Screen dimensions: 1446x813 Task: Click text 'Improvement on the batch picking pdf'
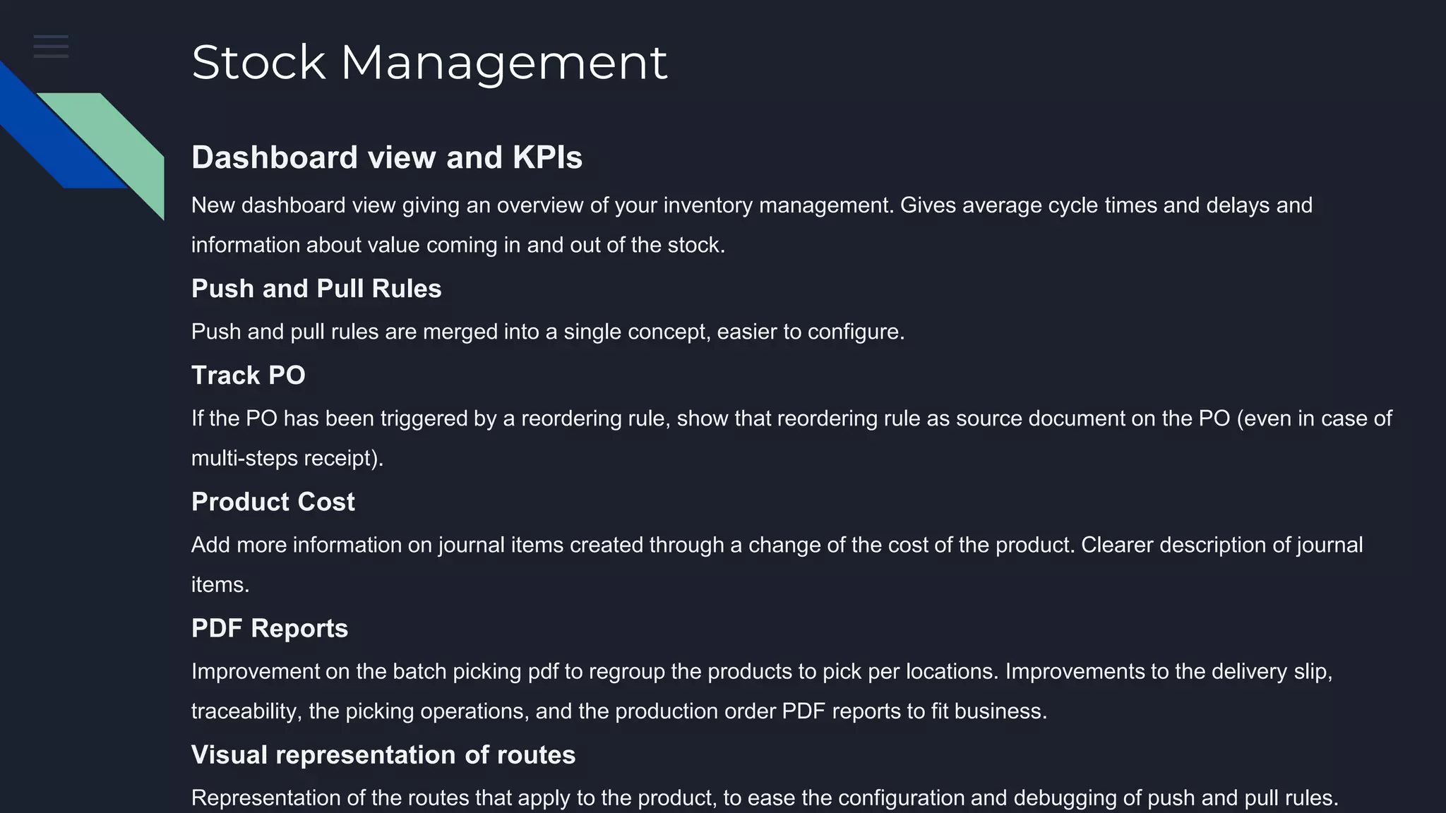coord(762,671)
